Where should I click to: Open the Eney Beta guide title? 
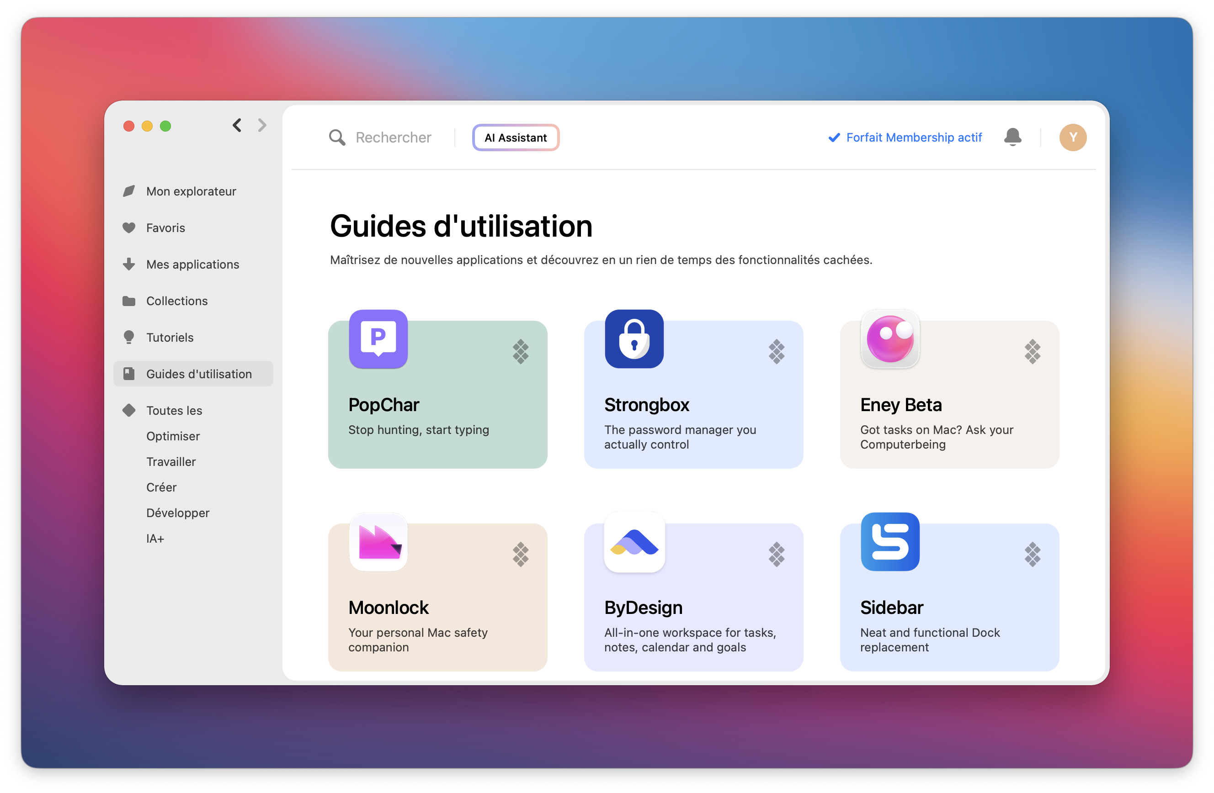tap(901, 405)
